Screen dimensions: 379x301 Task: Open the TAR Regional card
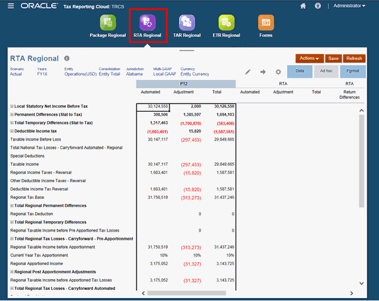point(187,26)
